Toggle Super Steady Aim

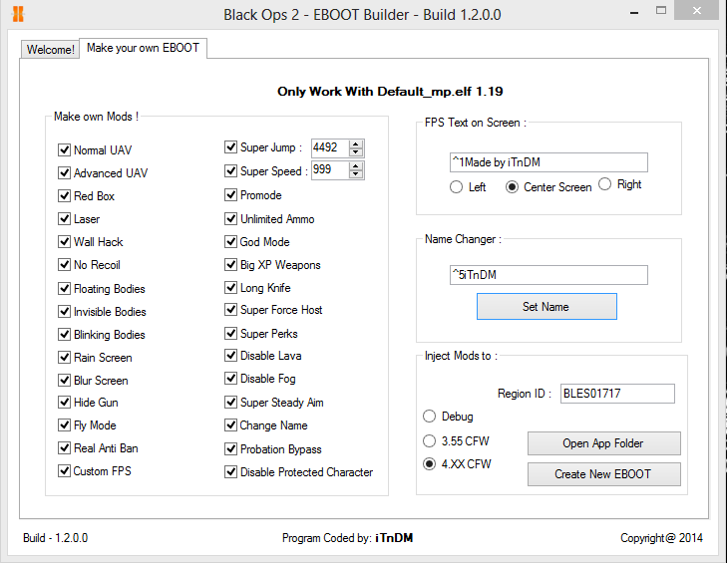click(230, 403)
